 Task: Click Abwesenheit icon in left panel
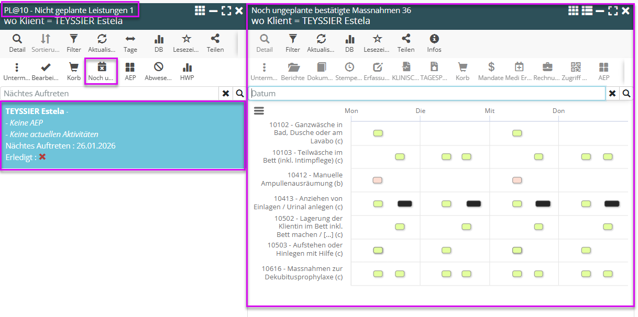point(158,71)
